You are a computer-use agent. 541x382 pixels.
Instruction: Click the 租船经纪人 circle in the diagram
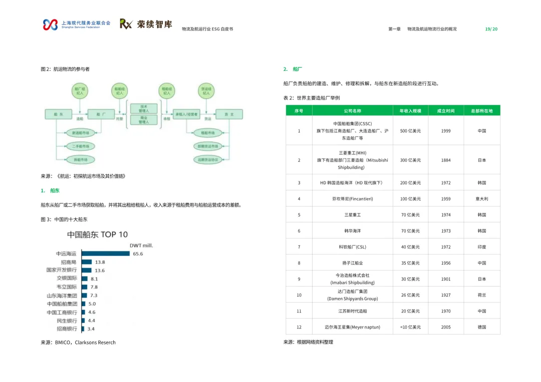[167, 91]
